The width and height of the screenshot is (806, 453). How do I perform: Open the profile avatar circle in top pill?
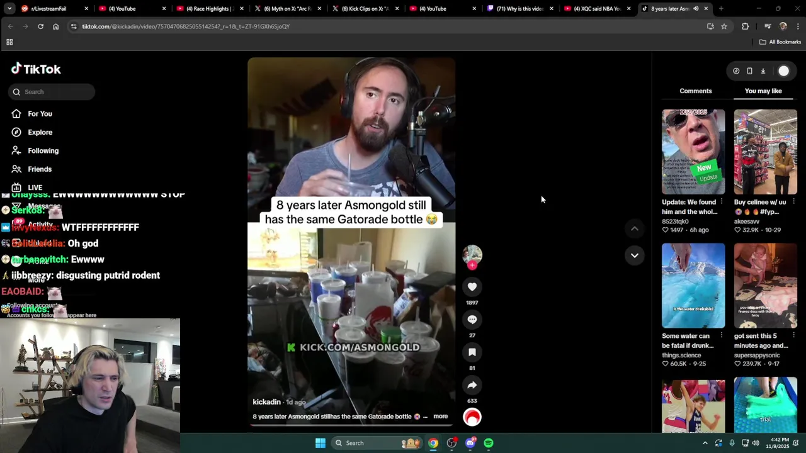point(783,71)
